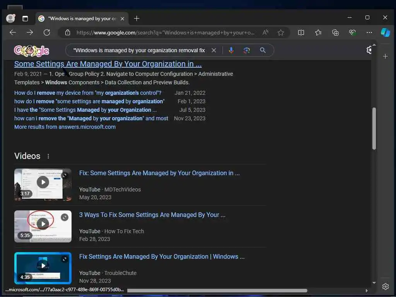The image size is (396, 297).
Task: Submit search with magnifier icon
Action: coord(263,50)
